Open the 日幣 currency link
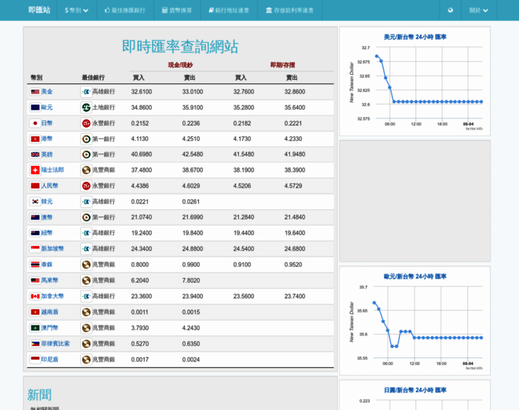Image resolution: width=519 pixels, height=410 pixels. (x=46, y=123)
